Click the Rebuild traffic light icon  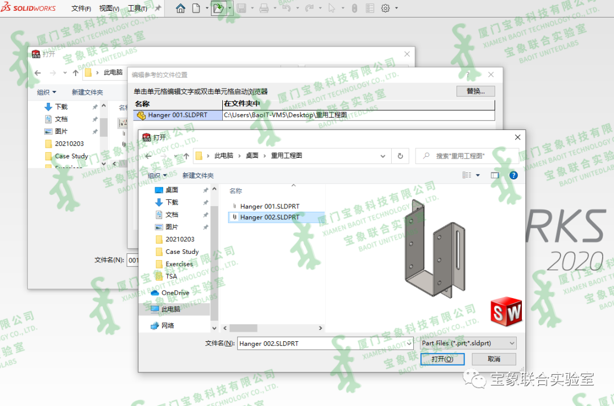tap(354, 8)
